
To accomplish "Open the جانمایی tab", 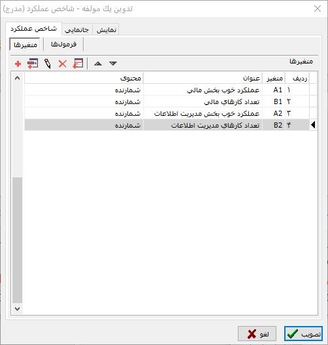I will (x=77, y=29).
